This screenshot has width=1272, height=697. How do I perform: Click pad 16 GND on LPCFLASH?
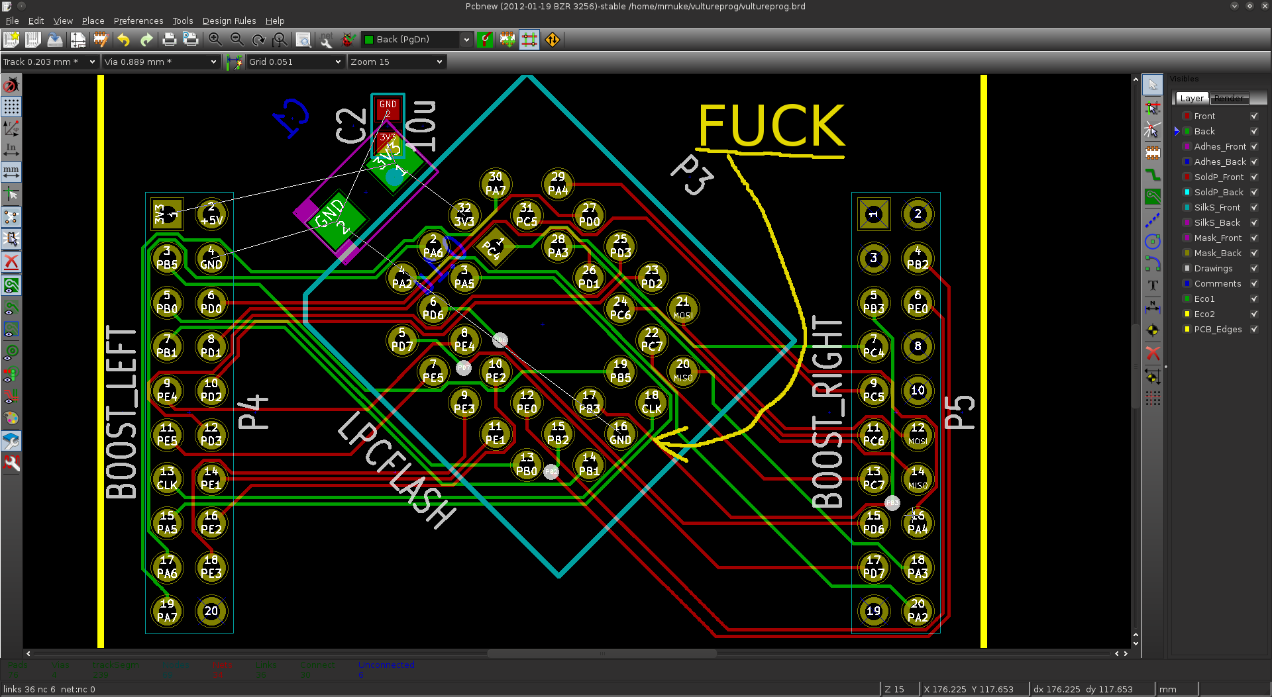[620, 433]
